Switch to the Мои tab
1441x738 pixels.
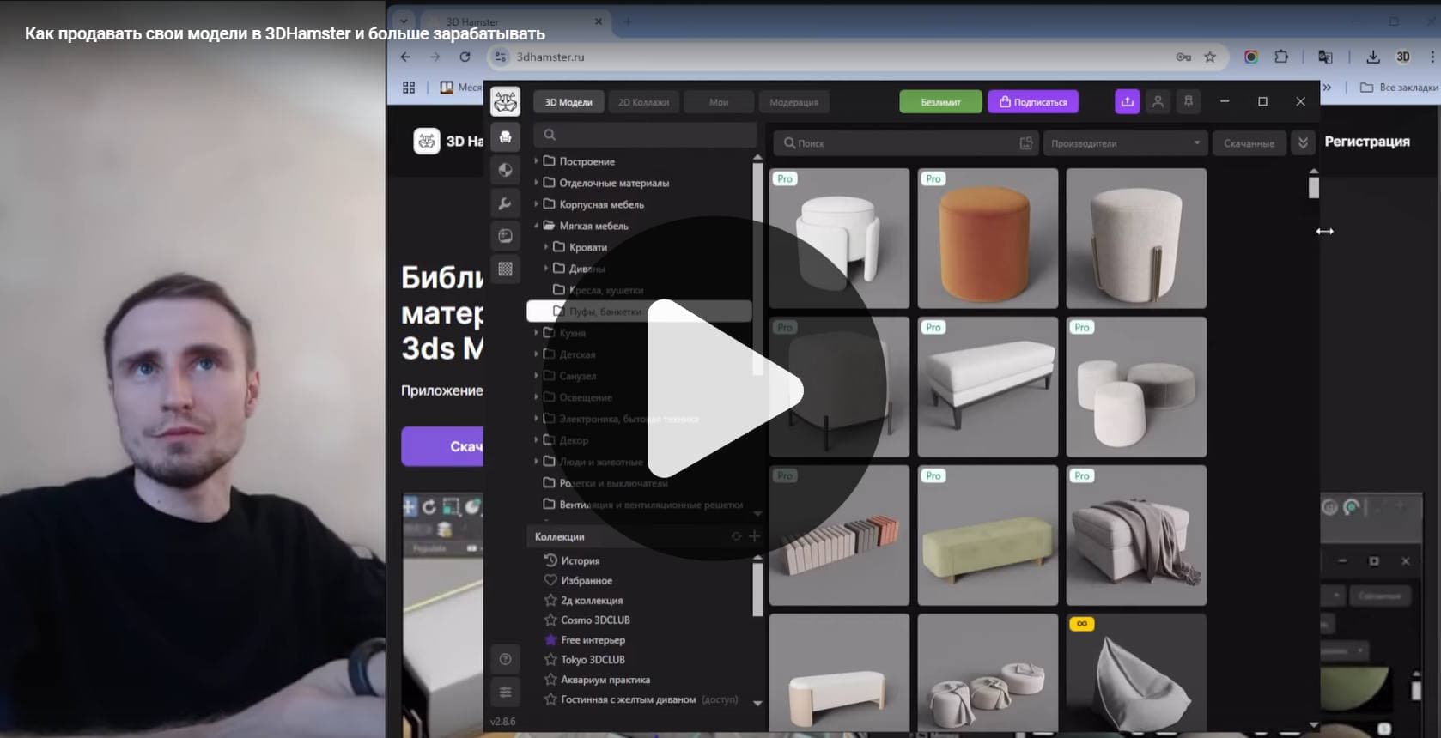tap(719, 102)
